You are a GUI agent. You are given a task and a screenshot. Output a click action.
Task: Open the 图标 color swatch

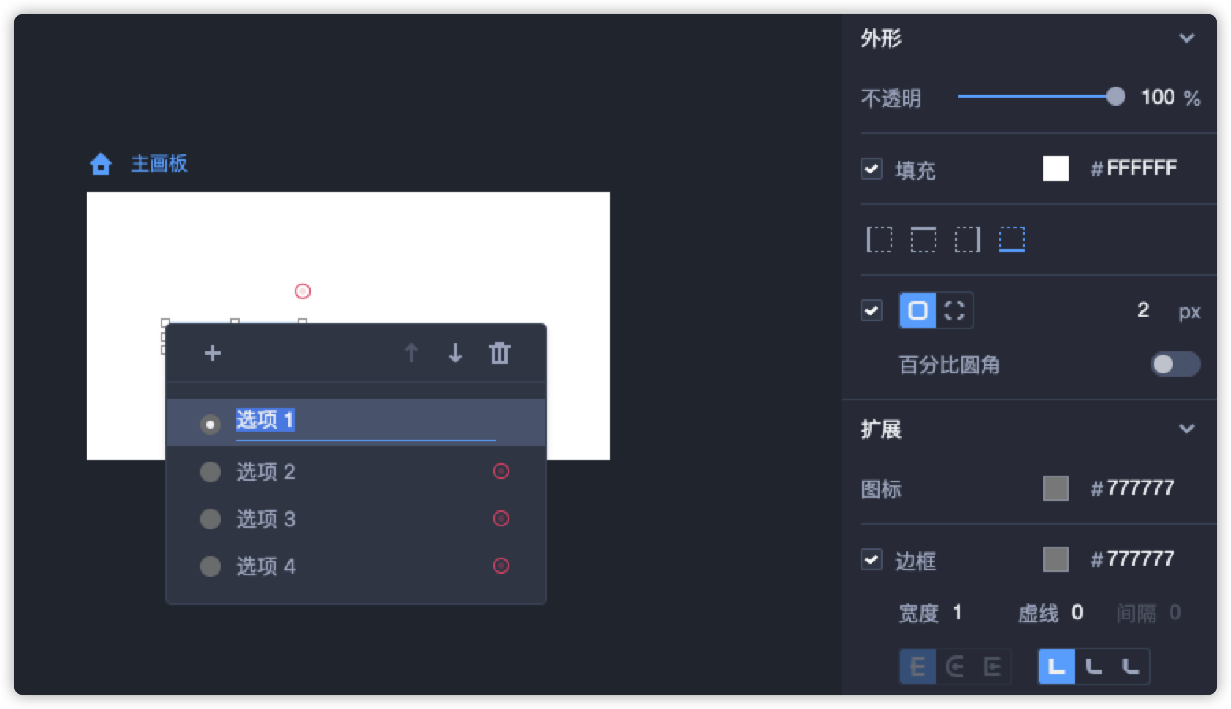pos(1055,488)
